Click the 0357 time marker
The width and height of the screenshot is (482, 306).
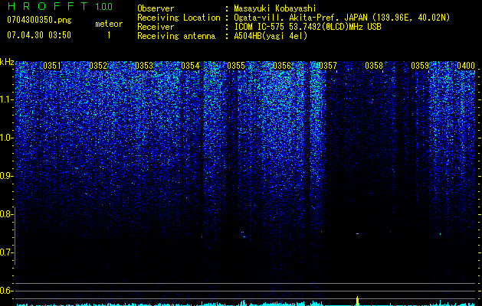[x=328, y=65]
